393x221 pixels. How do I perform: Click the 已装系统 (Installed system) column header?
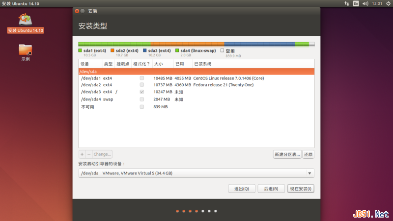253,64
